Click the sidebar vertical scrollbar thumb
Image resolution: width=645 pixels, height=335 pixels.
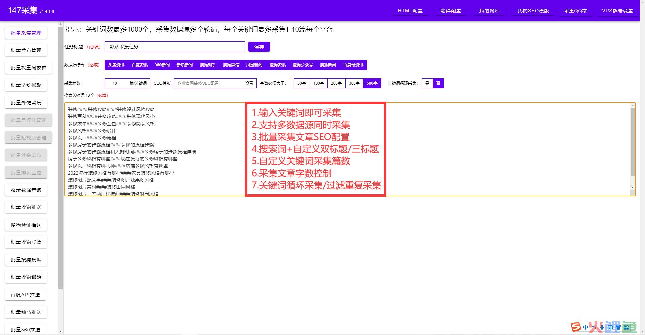(61, 158)
